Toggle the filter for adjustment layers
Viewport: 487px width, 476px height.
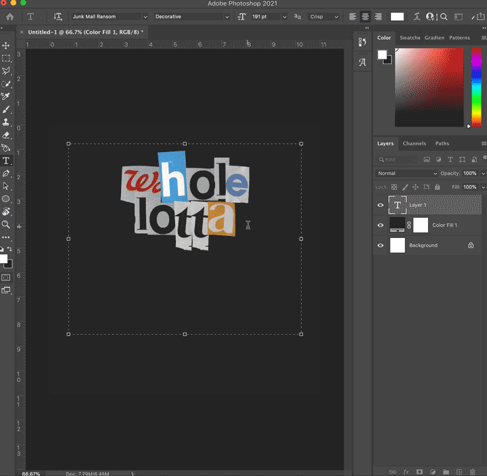(438, 160)
